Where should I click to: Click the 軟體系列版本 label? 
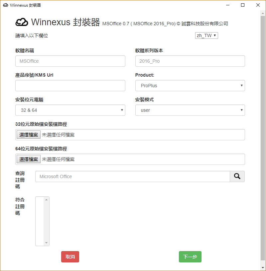[149, 50]
